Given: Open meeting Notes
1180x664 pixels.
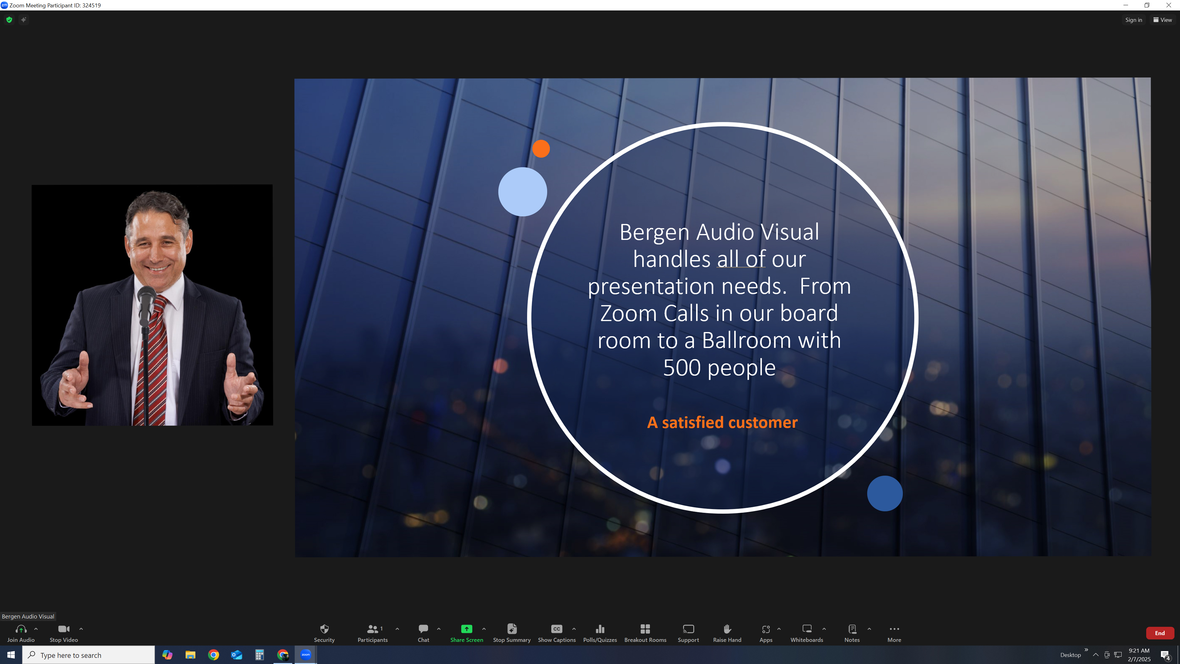Looking at the screenshot, I should click(852, 633).
